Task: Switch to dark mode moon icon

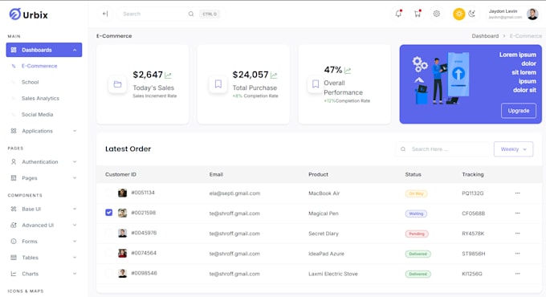Action: point(472,14)
